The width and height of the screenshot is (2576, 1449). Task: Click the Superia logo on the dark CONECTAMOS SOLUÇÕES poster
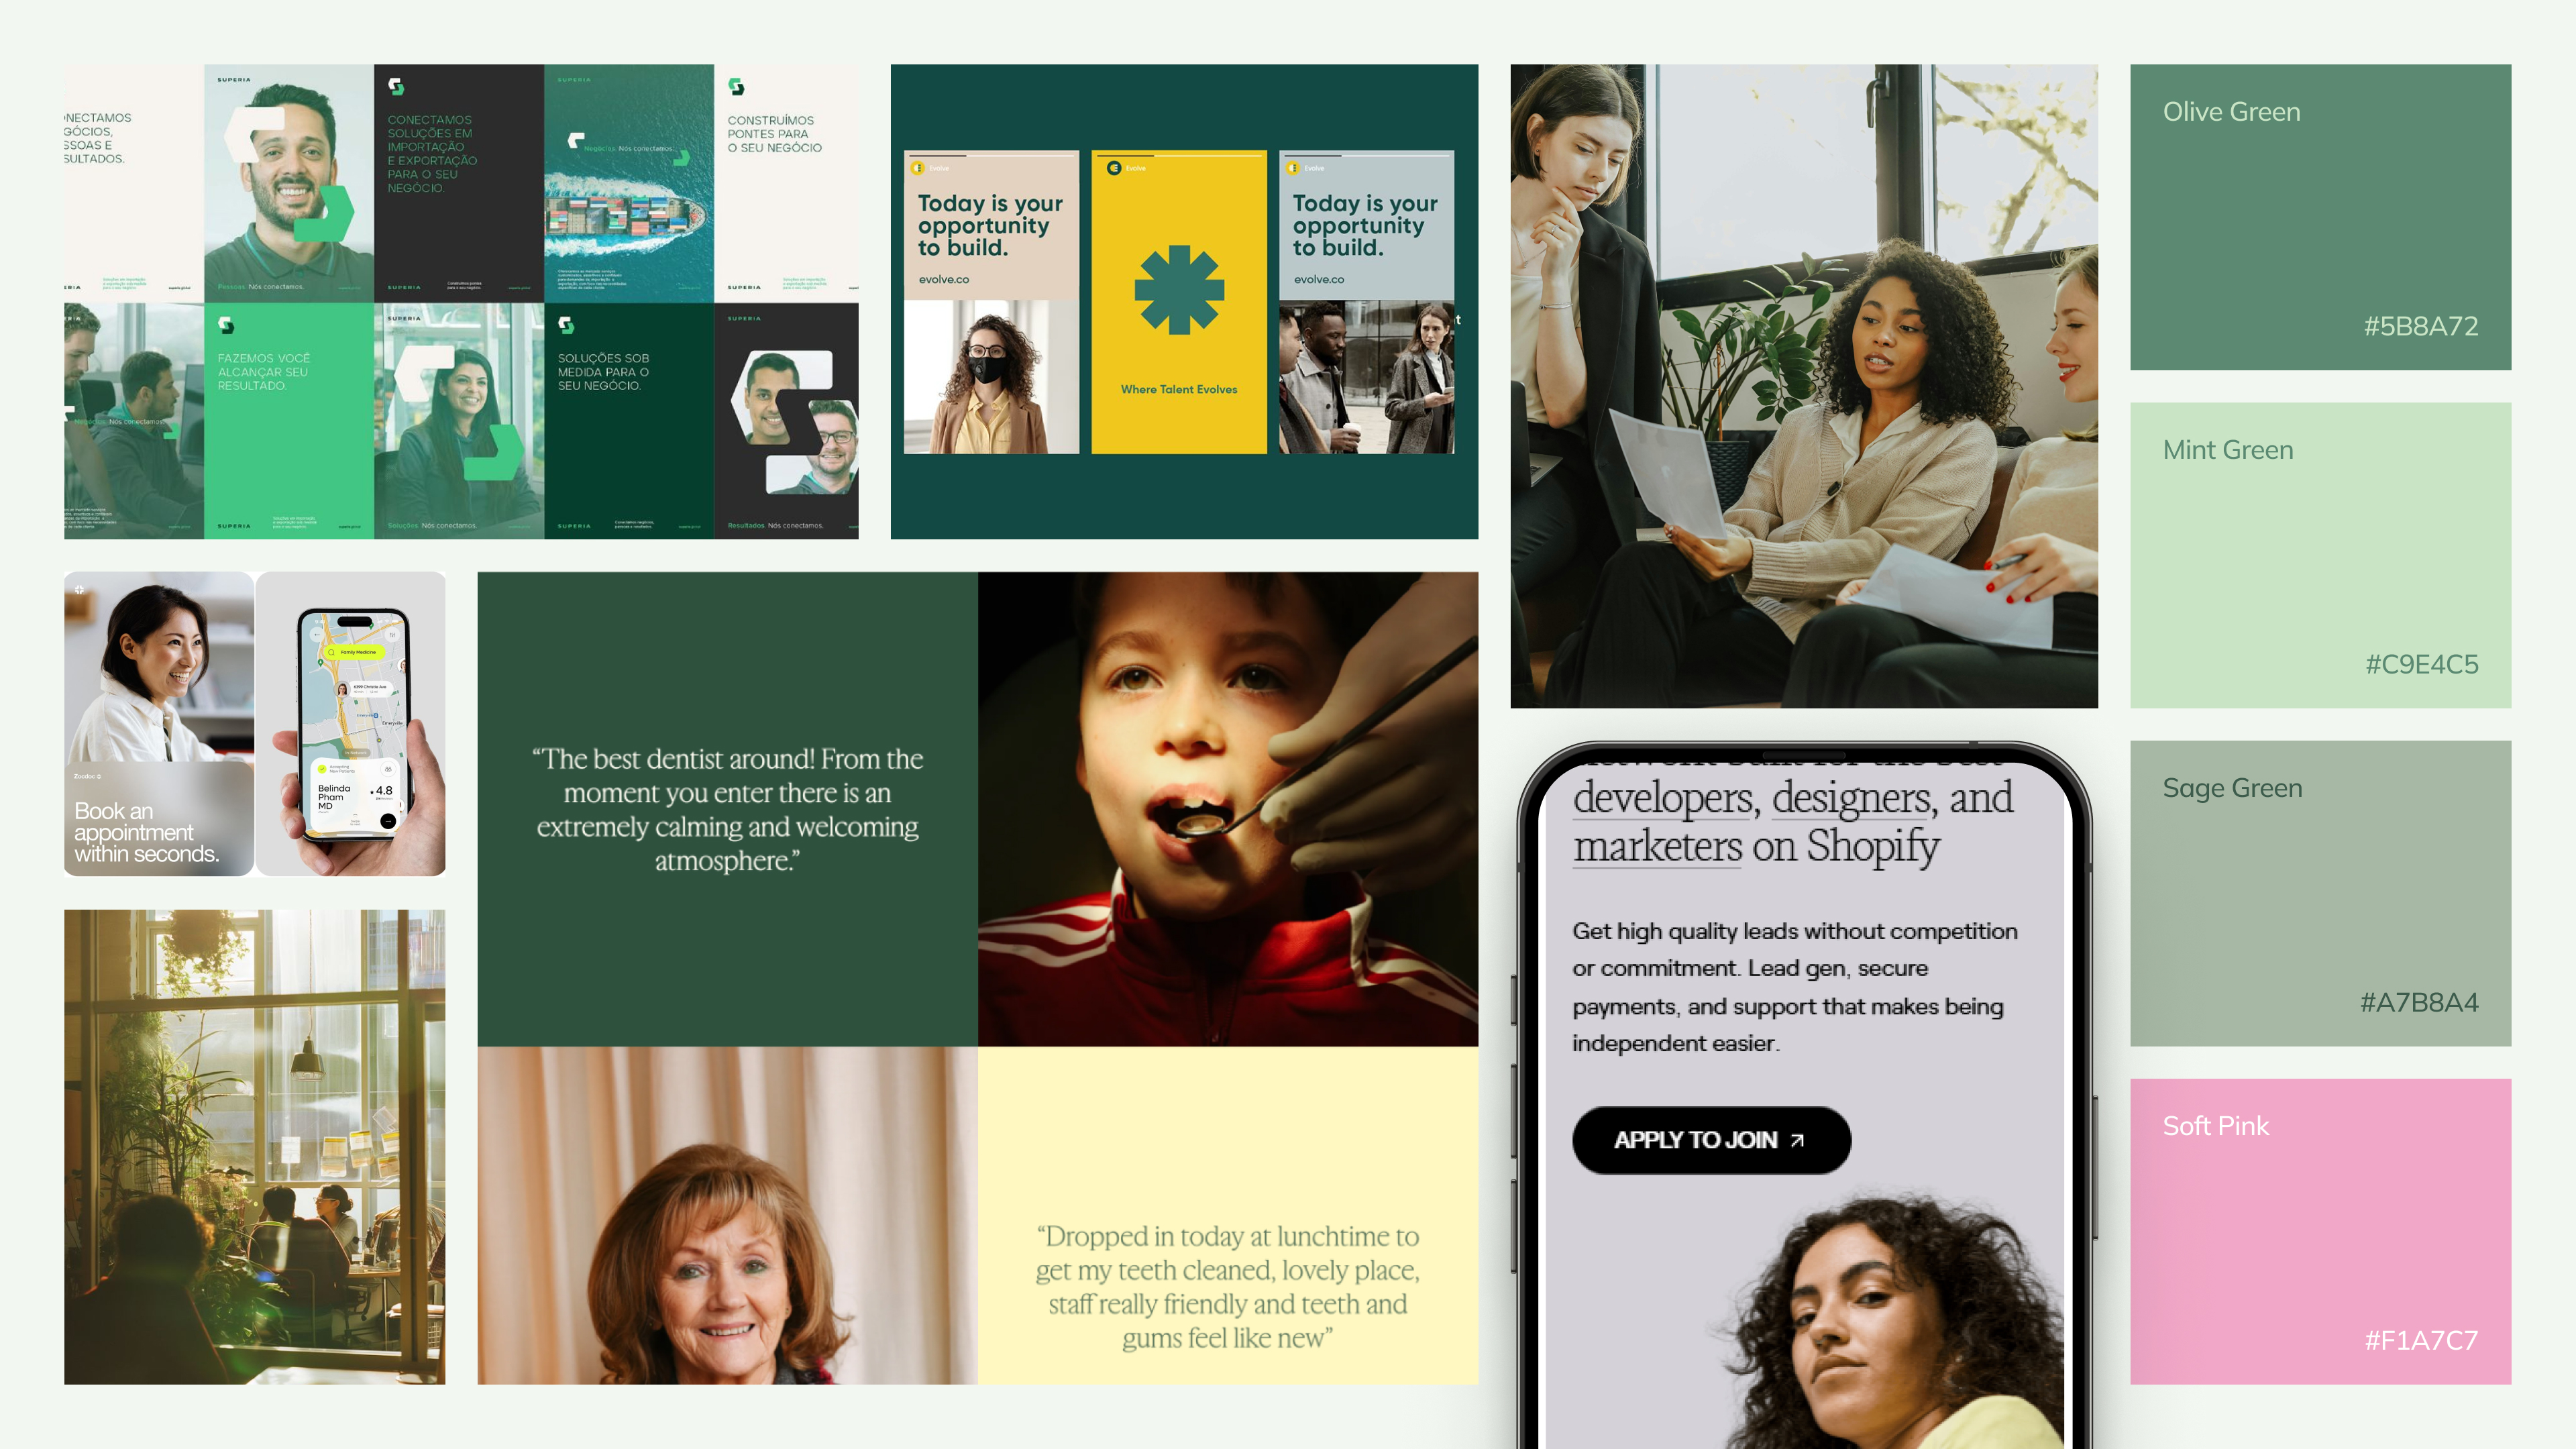[x=396, y=87]
